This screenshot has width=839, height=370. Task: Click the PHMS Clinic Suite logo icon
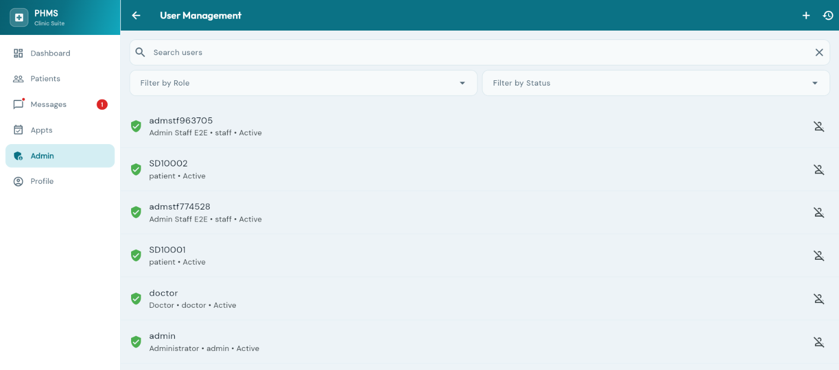[x=19, y=17]
